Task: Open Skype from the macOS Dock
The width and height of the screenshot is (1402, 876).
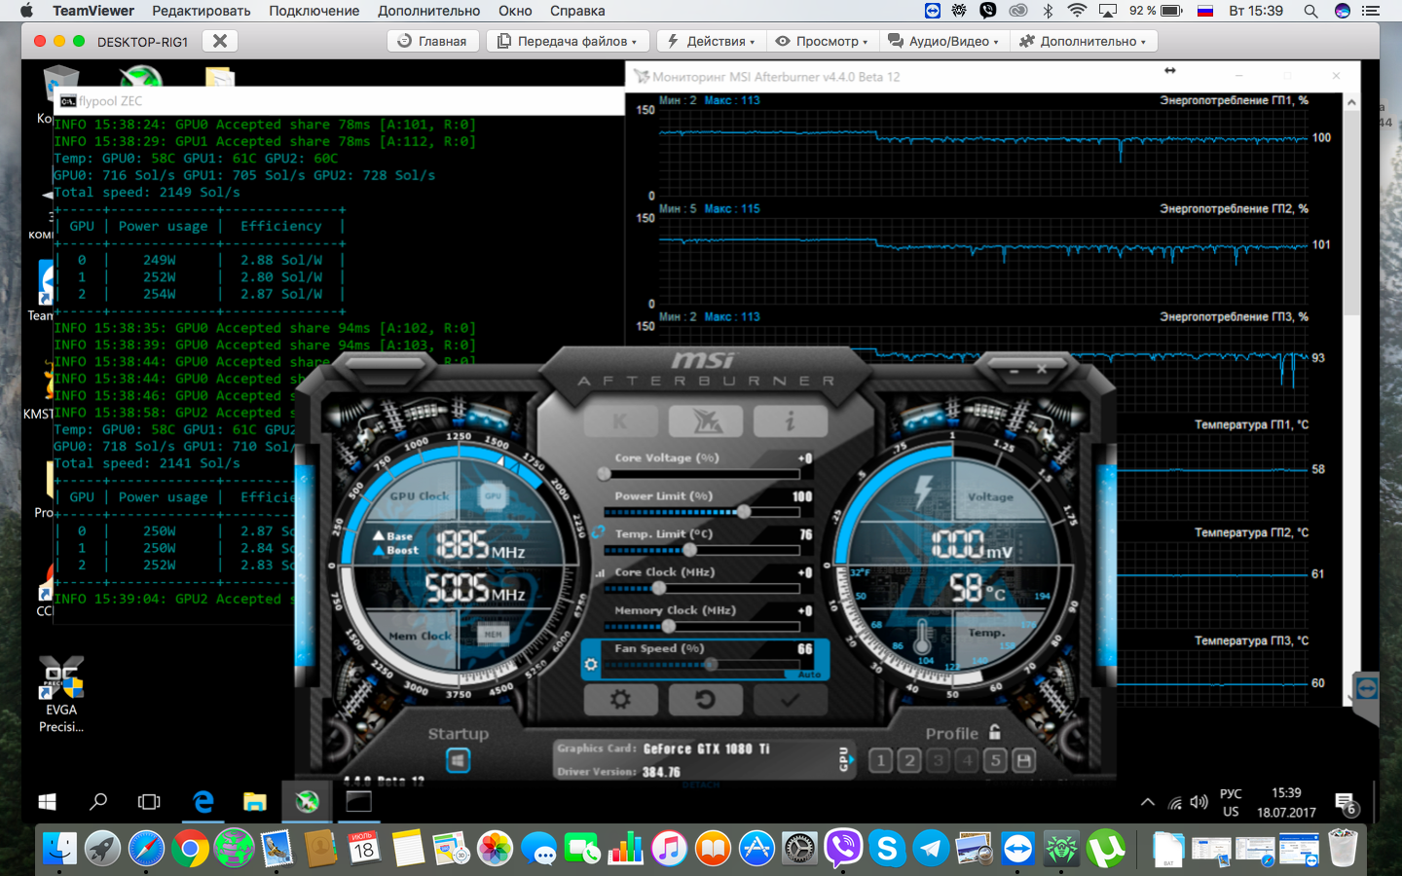Action: [887, 849]
